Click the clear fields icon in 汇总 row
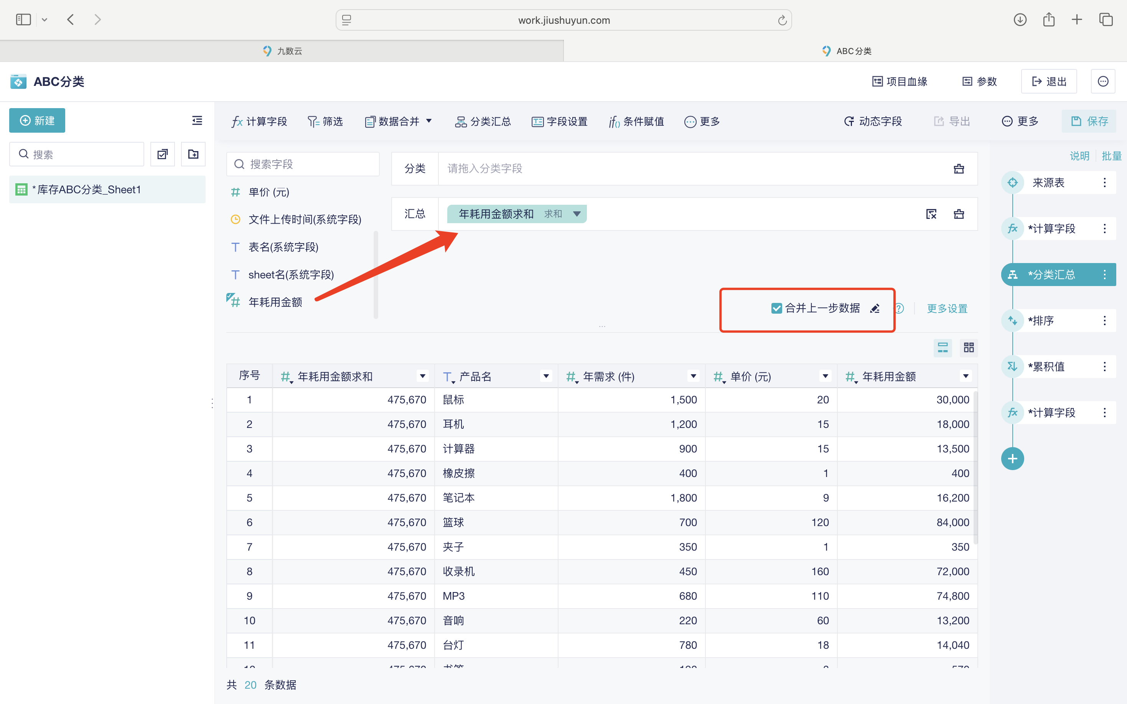1127x704 pixels. click(x=931, y=214)
